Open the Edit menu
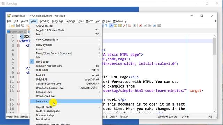The height and width of the screenshot is (125, 223). coord(16,21)
